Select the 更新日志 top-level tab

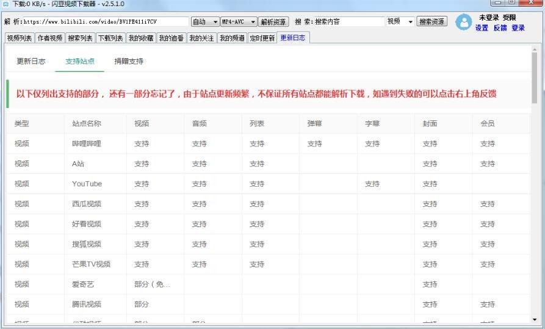pos(293,38)
